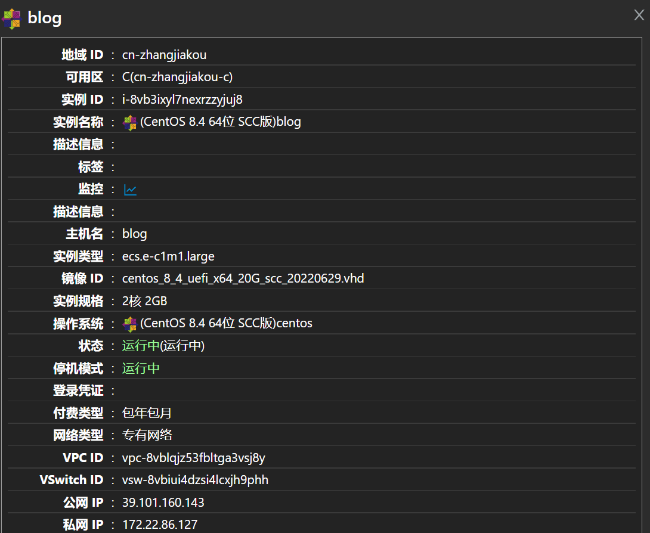Select the private IP 172.22.86.127

[160, 525]
